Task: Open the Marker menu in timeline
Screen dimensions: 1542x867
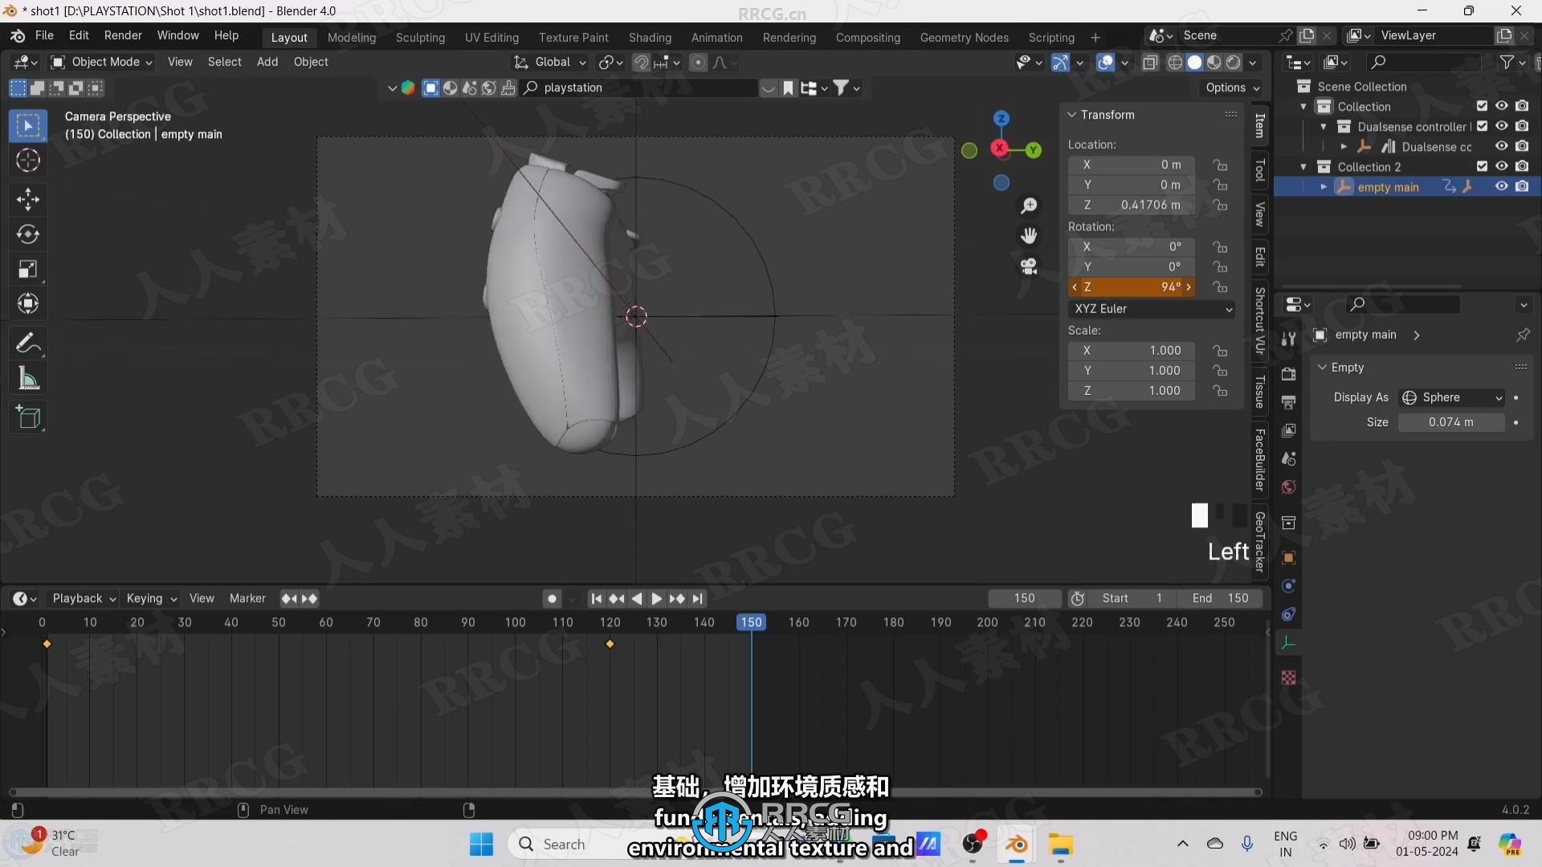Action: (247, 599)
